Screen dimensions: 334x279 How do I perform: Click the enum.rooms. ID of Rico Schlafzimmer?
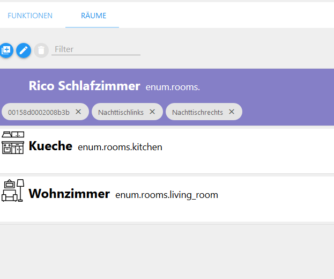point(173,87)
